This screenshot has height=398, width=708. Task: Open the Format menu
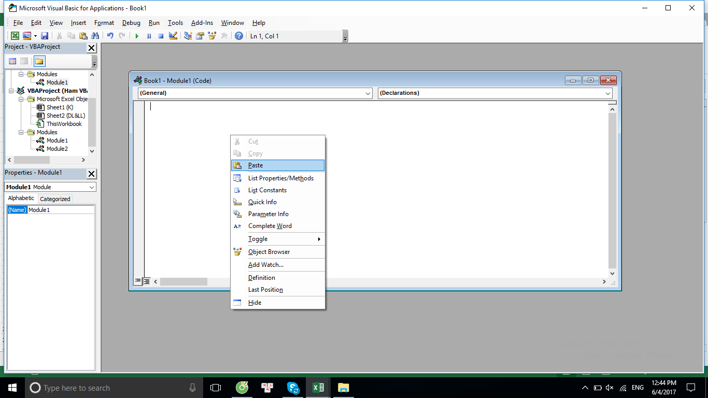[104, 23]
